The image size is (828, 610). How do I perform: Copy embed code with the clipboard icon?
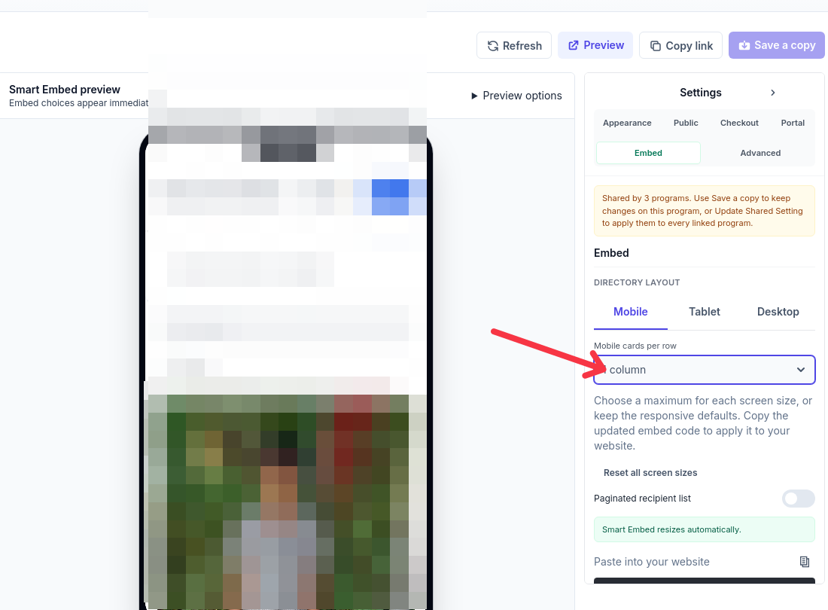[x=804, y=562]
